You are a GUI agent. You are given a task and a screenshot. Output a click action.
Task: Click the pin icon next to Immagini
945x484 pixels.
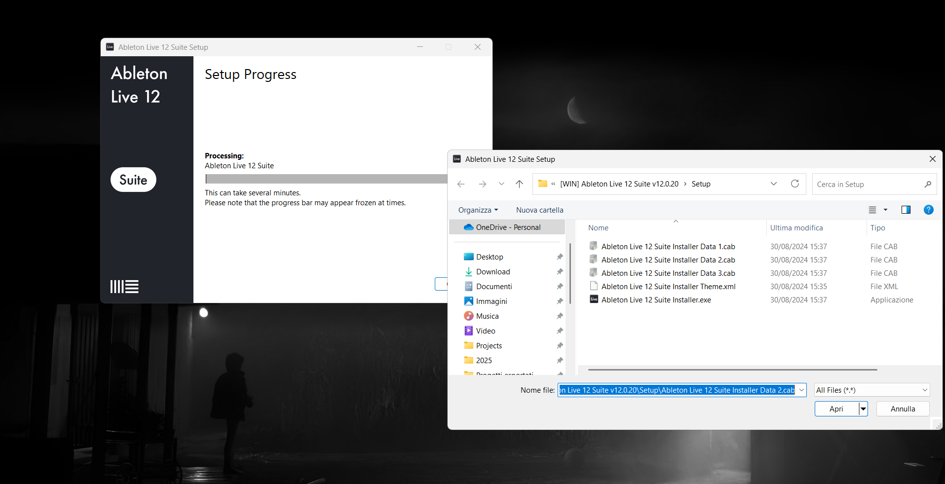pos(560,301)
